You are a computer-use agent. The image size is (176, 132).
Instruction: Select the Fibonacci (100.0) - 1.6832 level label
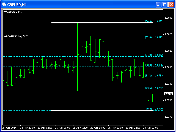(x=153, y=21)
